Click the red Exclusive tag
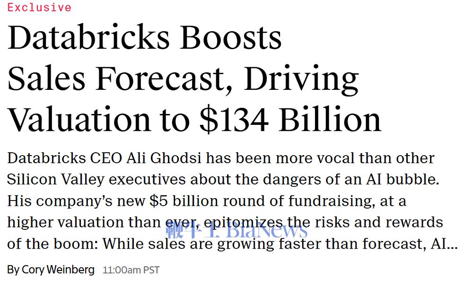 point(39,8)
